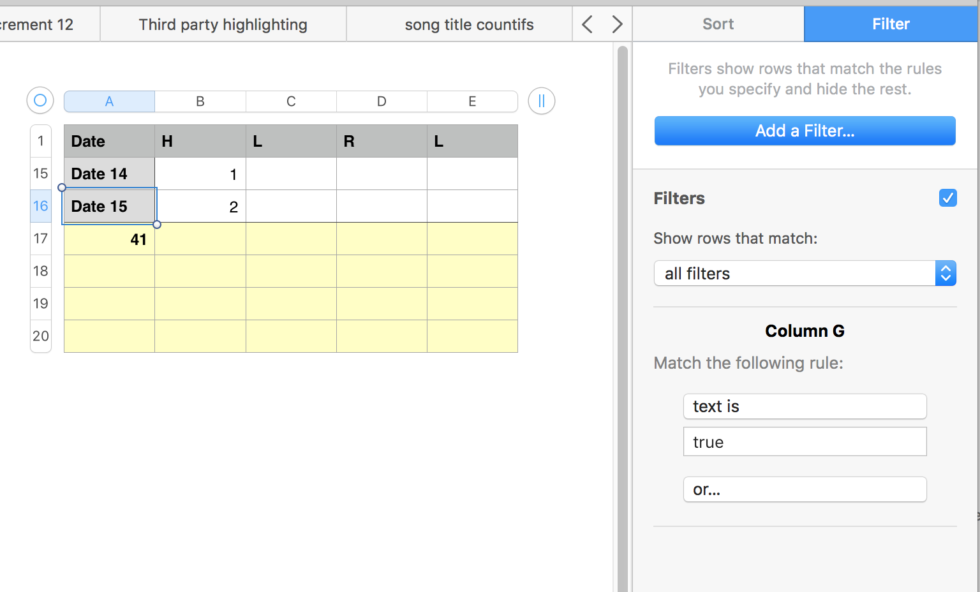Click the cell containing 41

[109, 239]
